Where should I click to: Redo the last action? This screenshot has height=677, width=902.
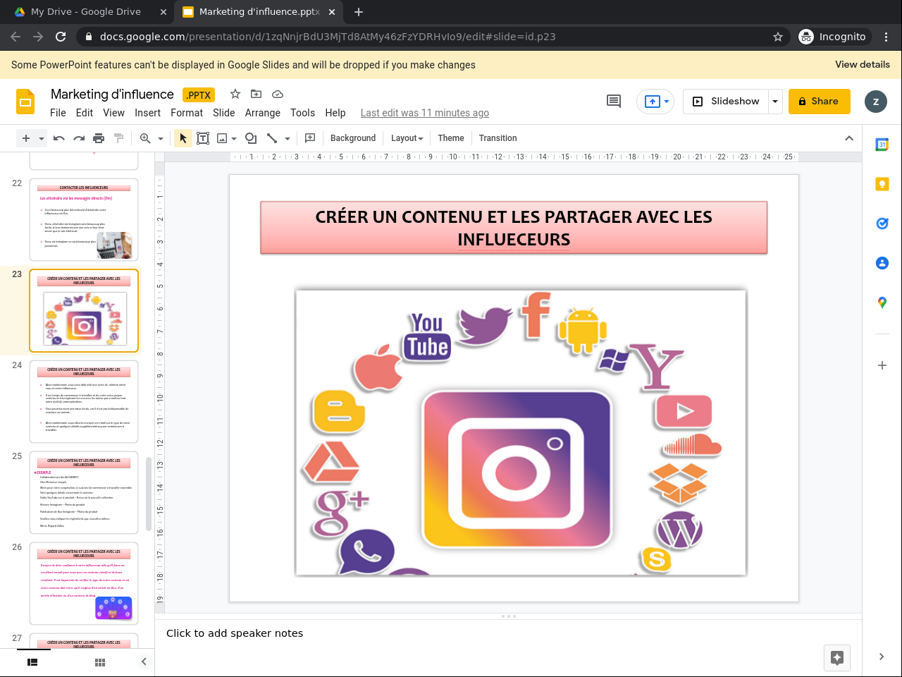(x=79, y=138)
